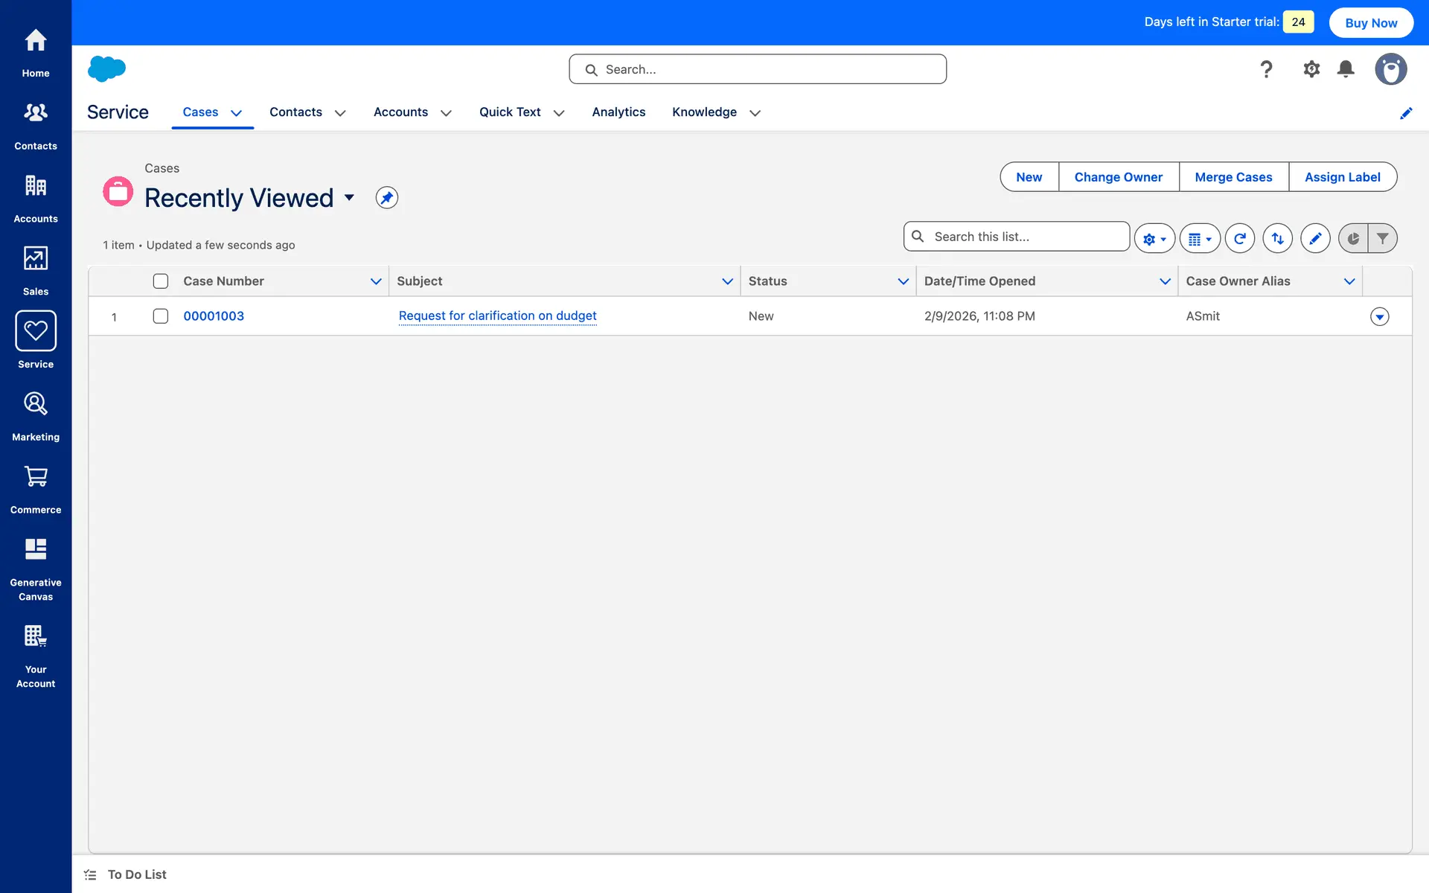Viewport: 1429px width, 893px height.
Task: Toggle the Display As table switcher
Action: point(1199,238)
